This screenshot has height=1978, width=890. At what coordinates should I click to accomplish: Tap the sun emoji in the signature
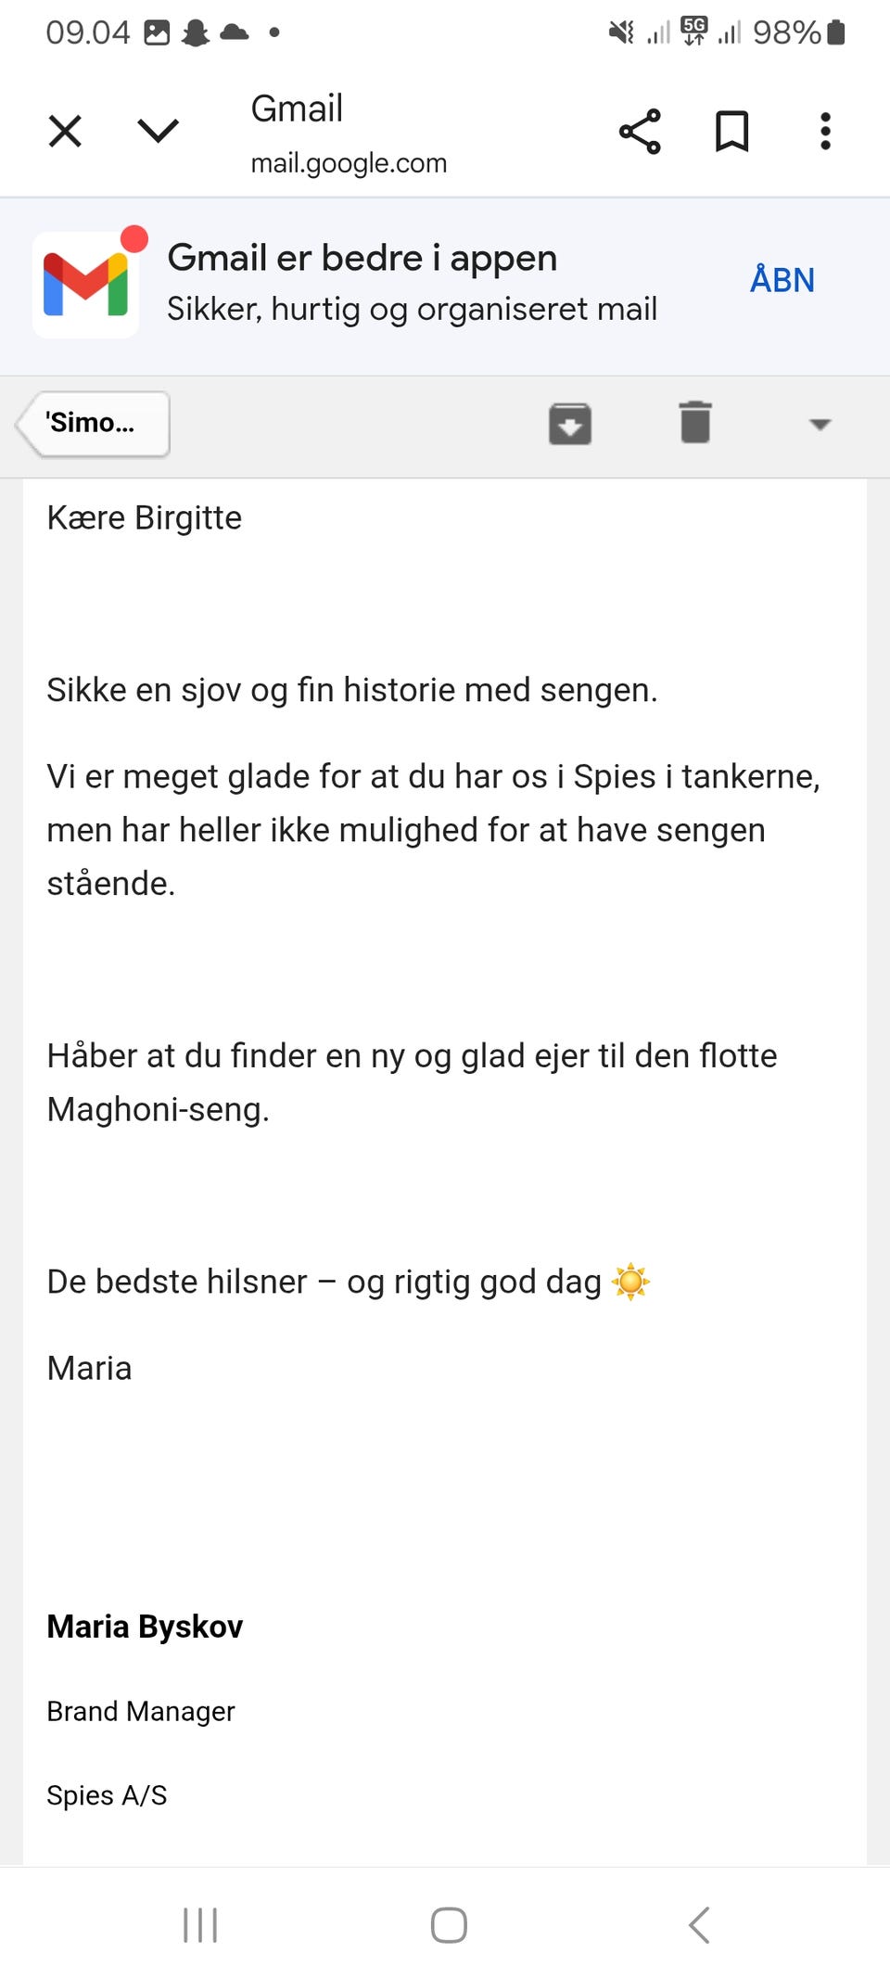[x=633, y=1281]
